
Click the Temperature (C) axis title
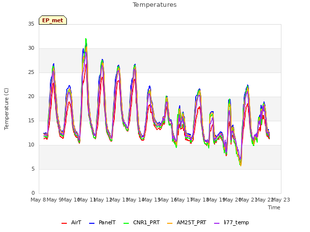6,109
